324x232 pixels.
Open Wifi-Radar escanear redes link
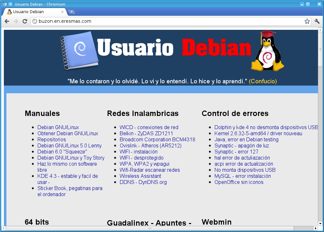click(150, 170)
